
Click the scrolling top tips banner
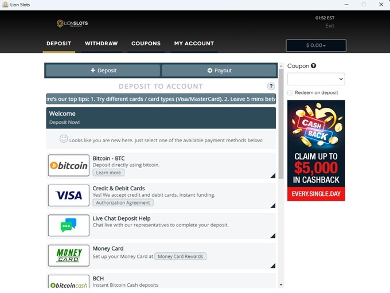click(x=161, y=99)
